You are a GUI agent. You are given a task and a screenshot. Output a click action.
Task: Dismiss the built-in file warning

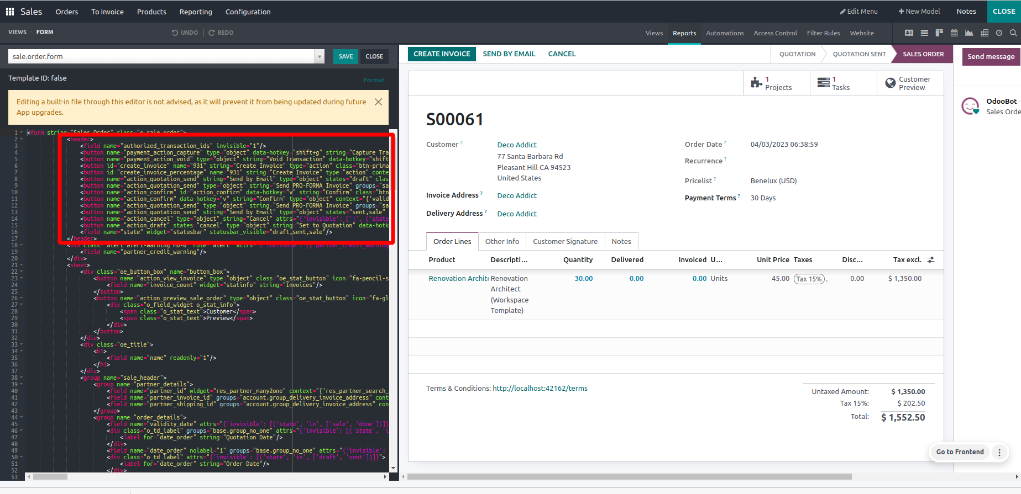pos(378,102)
